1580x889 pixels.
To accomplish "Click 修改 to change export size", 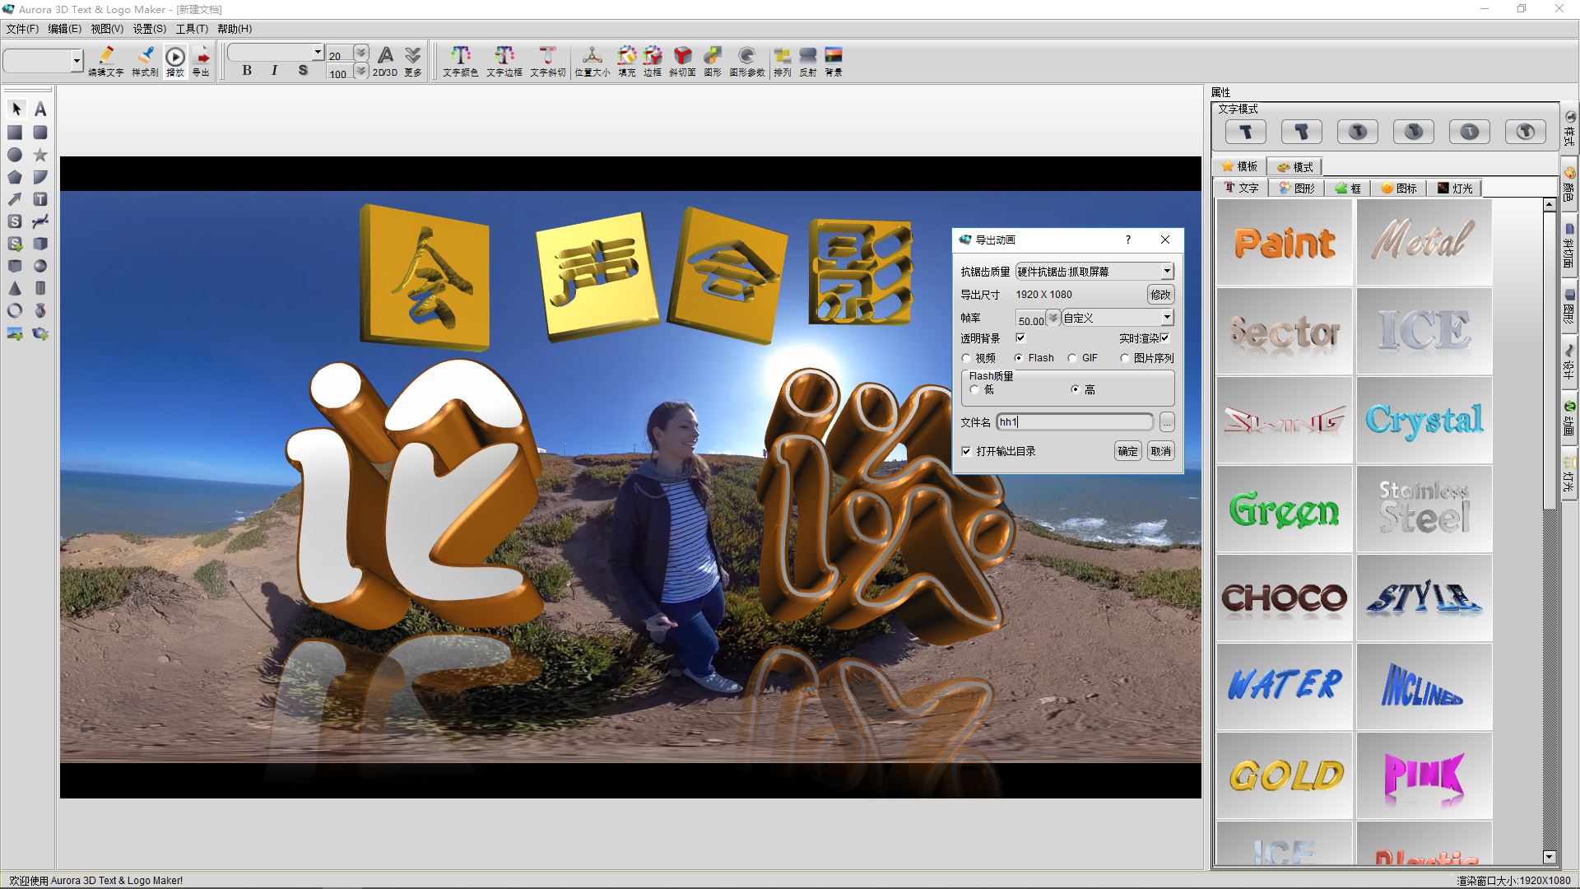I will (1160, 295).
